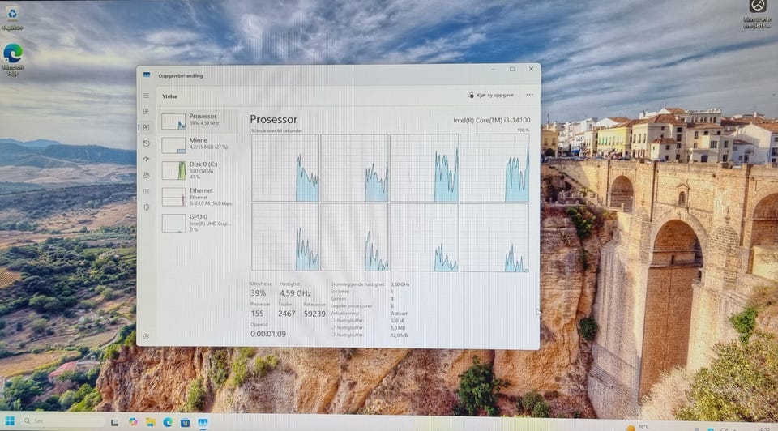
Task: Open the Task Manager hamburger navigation menu
Action: (x=146, y=96)
